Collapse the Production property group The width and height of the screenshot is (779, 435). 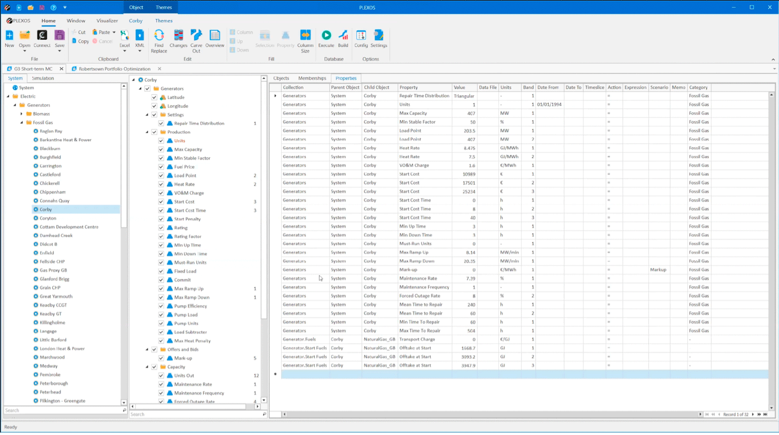point(147,132)
